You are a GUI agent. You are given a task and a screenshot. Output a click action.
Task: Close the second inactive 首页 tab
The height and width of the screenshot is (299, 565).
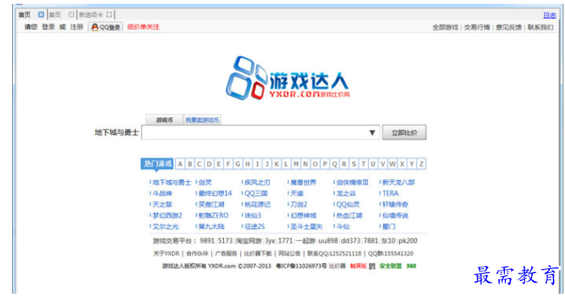click(71, 15)
